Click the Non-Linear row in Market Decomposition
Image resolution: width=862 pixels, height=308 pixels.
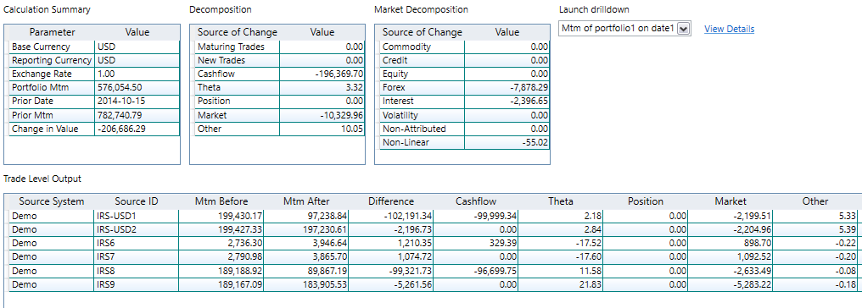[465, 142]
